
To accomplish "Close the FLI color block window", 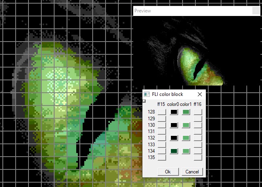I will 199,94.
